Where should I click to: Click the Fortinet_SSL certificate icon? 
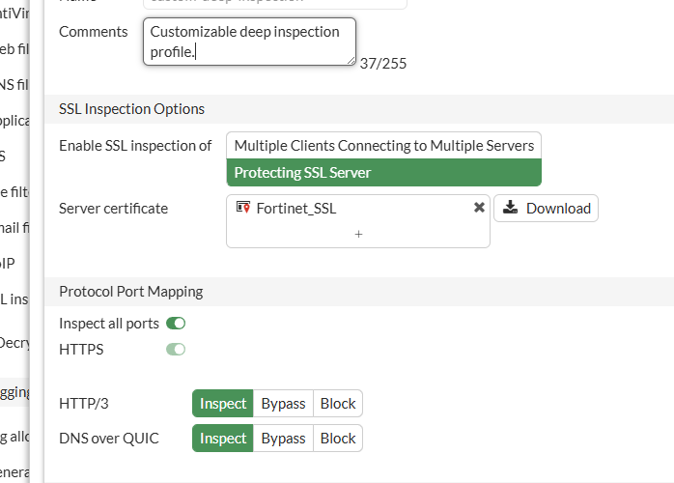pyautogui.click(x=243, y=208)
